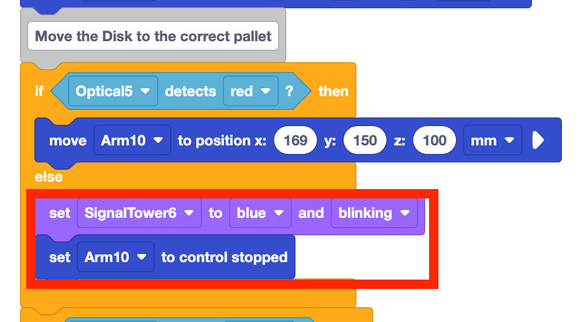Click the comment text Move the Disk to the correct pallet
Viewport: 580px width, 322px height.
pos(153,36)
